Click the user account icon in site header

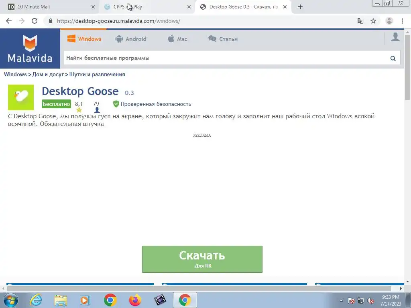395,37
